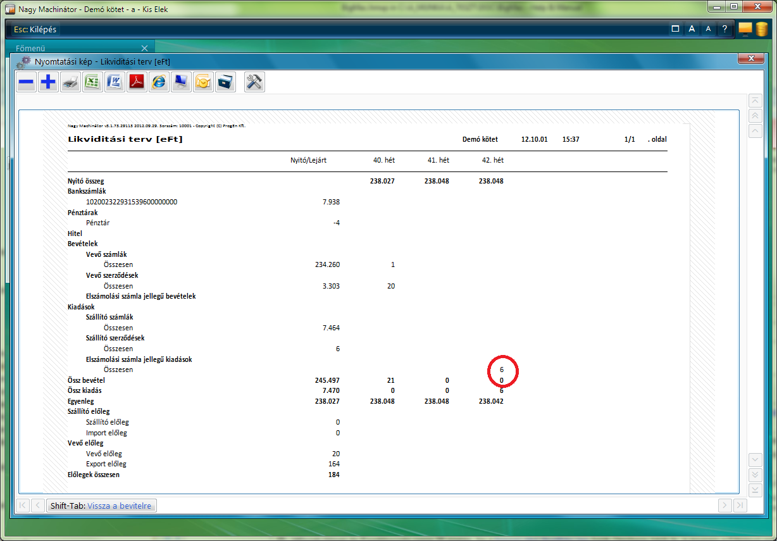
Task: Open report in Internet Explorer
Action: point(159,82)
